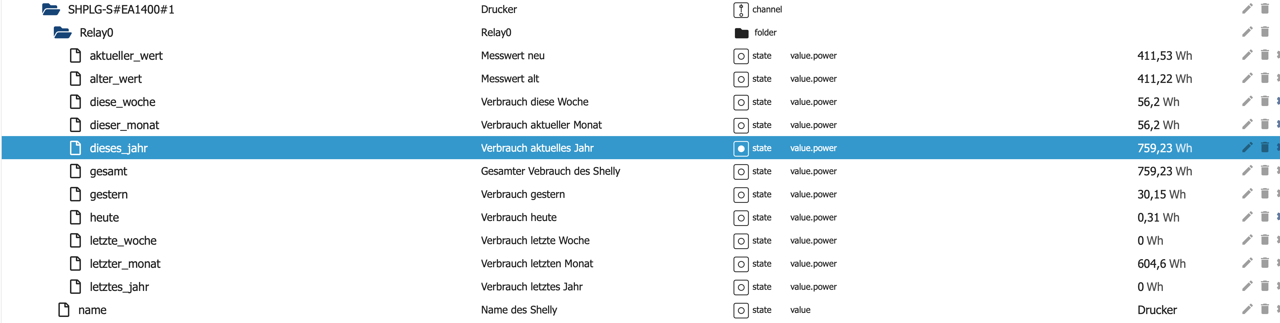Delete the alter_wert object via trash icon
The image size is (1280, 323).
point(1265,78)
